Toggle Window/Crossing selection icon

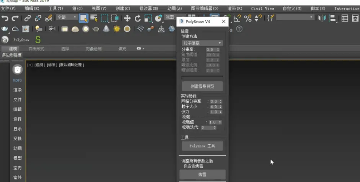pyautogui.click(x=115, y=18)
